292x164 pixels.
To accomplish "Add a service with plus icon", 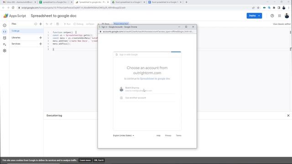I will 41,44.
